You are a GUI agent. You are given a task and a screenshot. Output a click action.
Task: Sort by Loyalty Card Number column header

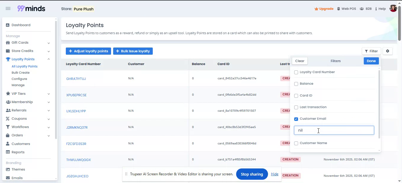tap(83, 64)
